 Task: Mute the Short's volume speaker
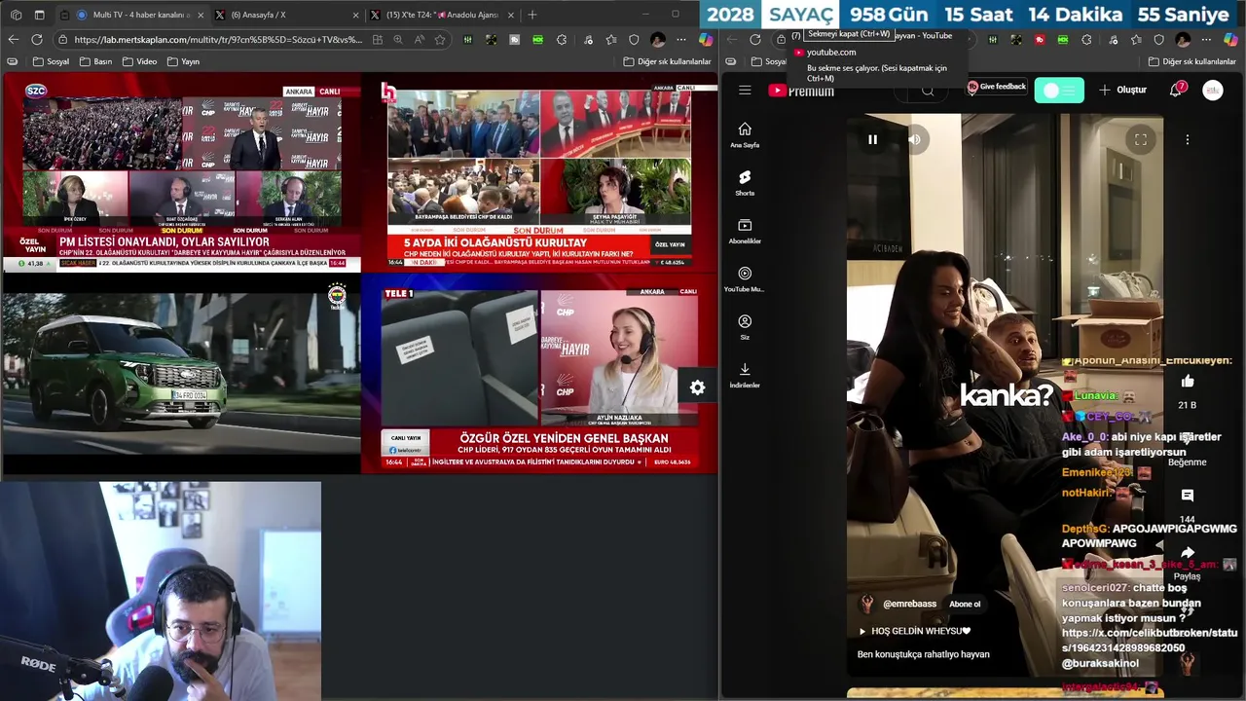(914, 139)
